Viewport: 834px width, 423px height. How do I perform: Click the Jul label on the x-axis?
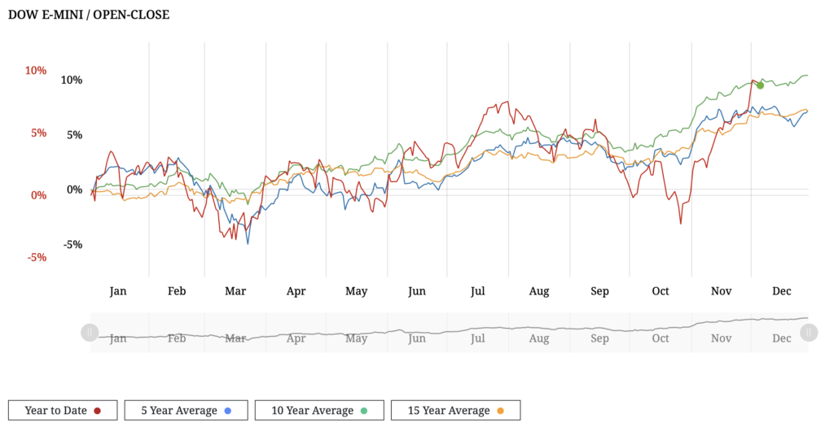pos(478,291)
